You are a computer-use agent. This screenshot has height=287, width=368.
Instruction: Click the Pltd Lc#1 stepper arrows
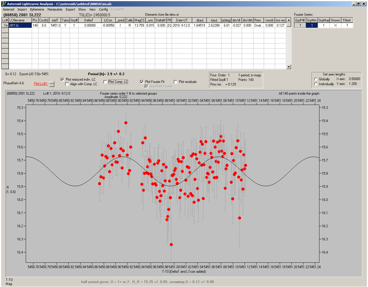pyautogui.click(x=52, y=84)
